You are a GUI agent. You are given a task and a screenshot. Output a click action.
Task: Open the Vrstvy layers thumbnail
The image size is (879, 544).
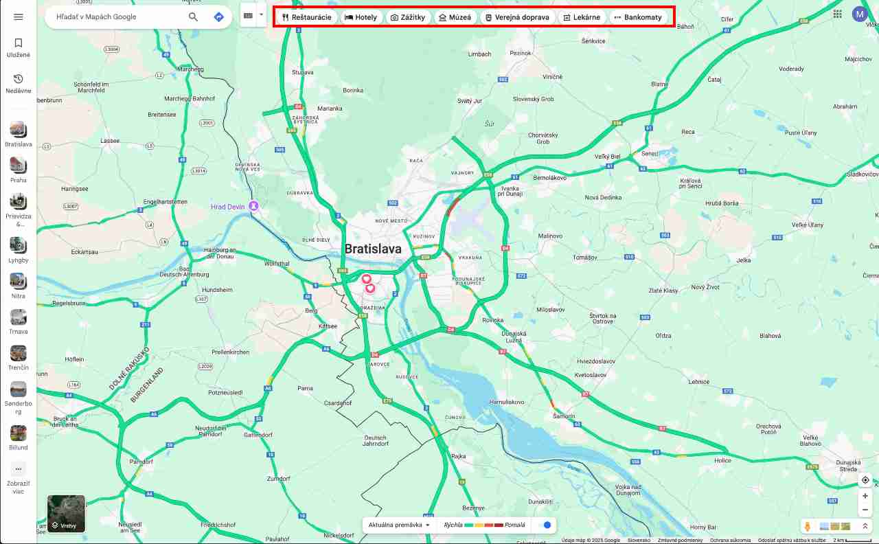pos(66,514)
